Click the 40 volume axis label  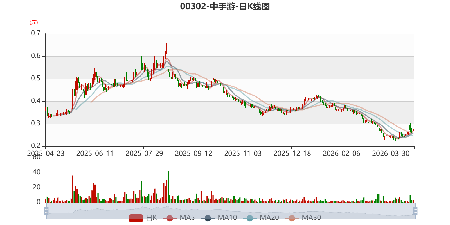[x=37, y=172]
